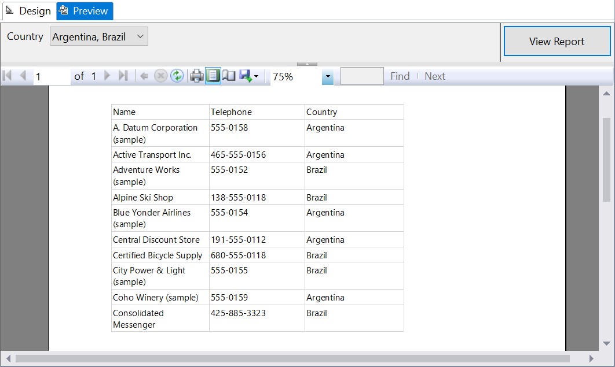Click the Country column header

(354, 112)
